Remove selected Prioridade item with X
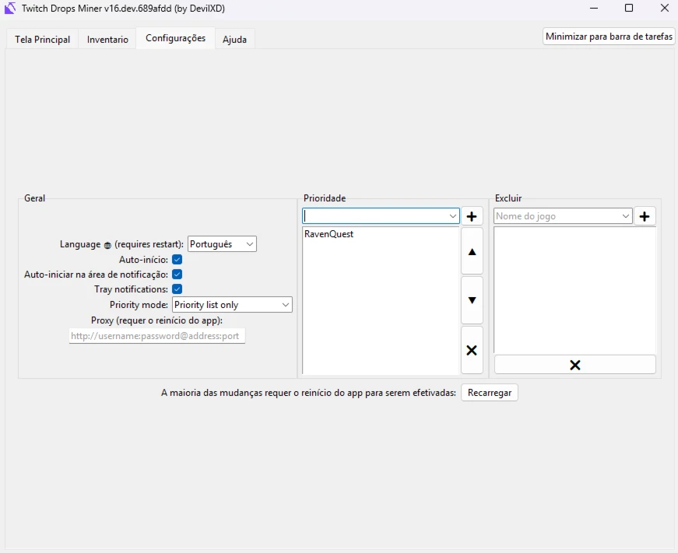The width and height of the screenshot is (678, 553). (x=472, y=350)
